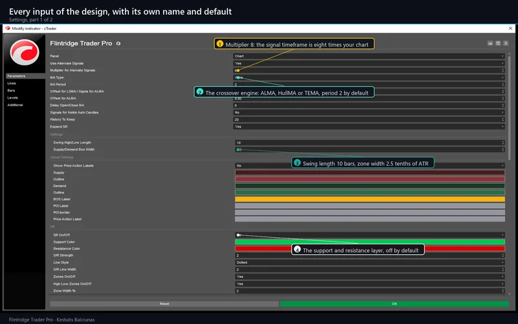Switch to the Bars tab
The image size is (518, 324).
point(11,90)
